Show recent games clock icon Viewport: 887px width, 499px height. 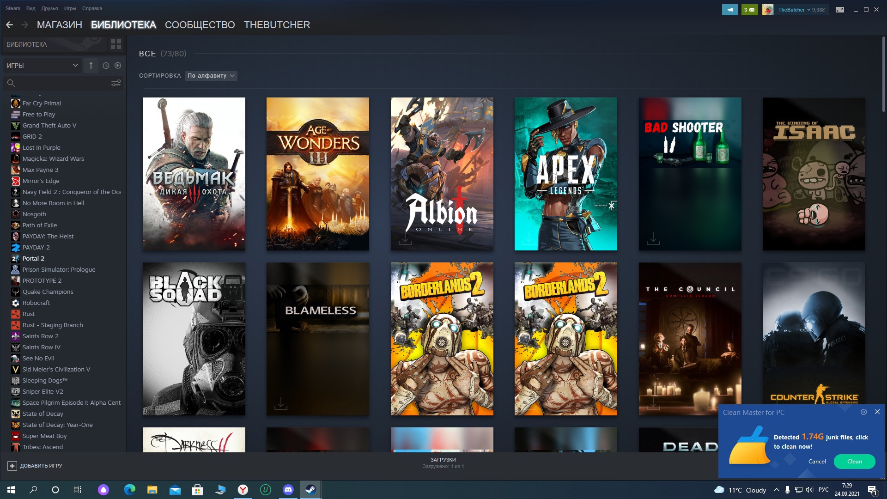coord(106,66)
